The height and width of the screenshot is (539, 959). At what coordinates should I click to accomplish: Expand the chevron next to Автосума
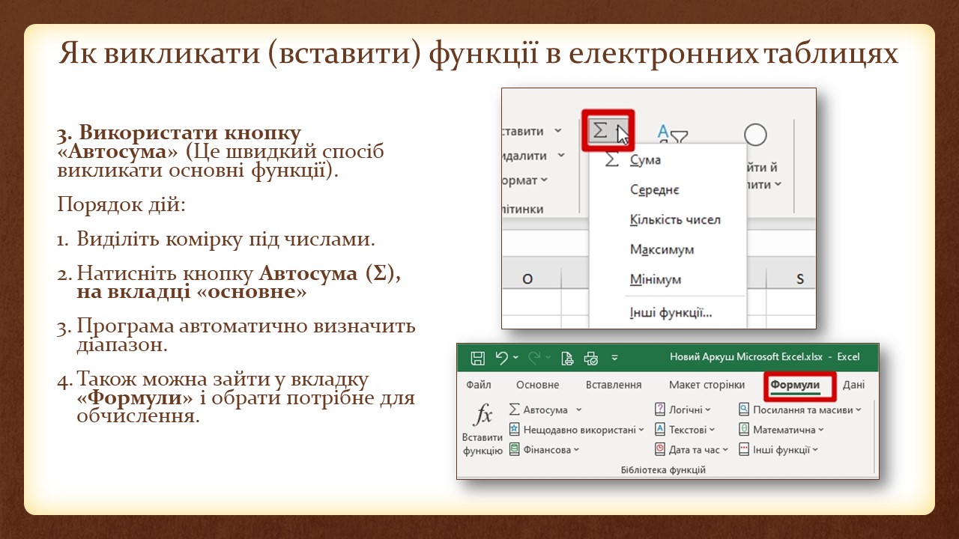(578, 409)
